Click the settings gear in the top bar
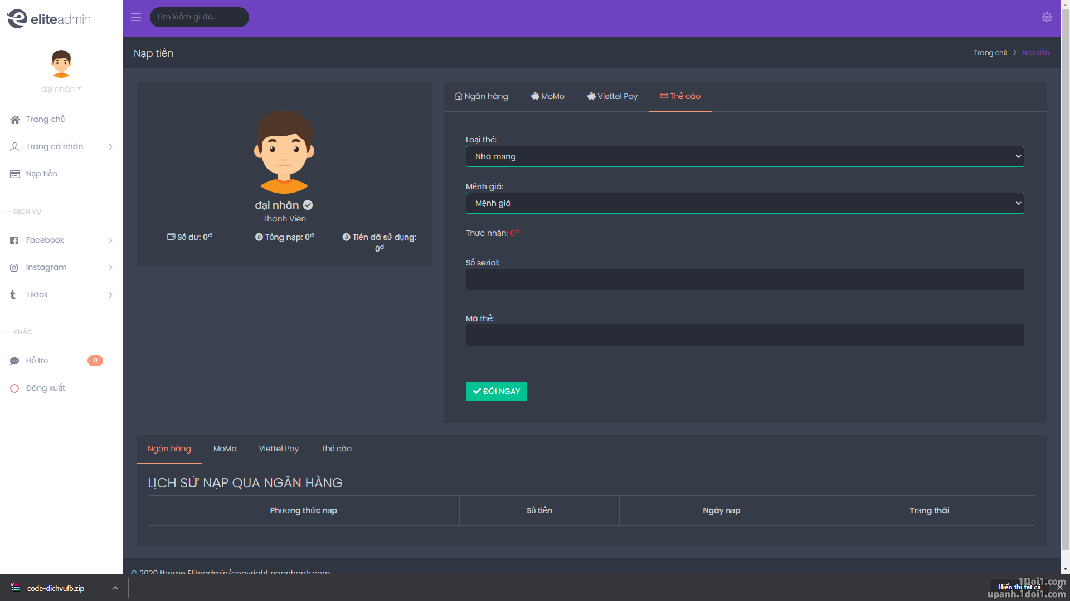The height and width of the screenshot is (601, 1070). click(x=1047, y=17)
